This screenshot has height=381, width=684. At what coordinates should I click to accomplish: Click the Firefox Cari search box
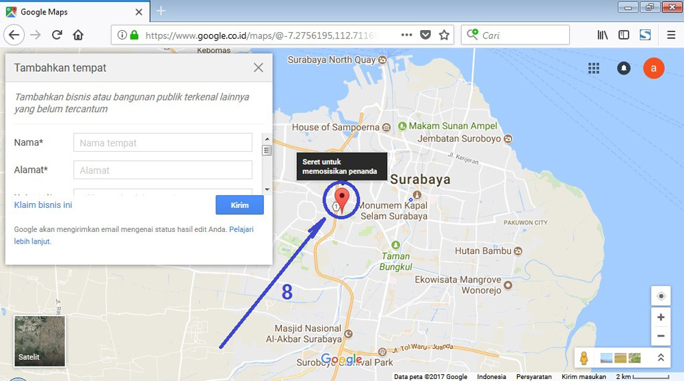click(x=515, y=35)
